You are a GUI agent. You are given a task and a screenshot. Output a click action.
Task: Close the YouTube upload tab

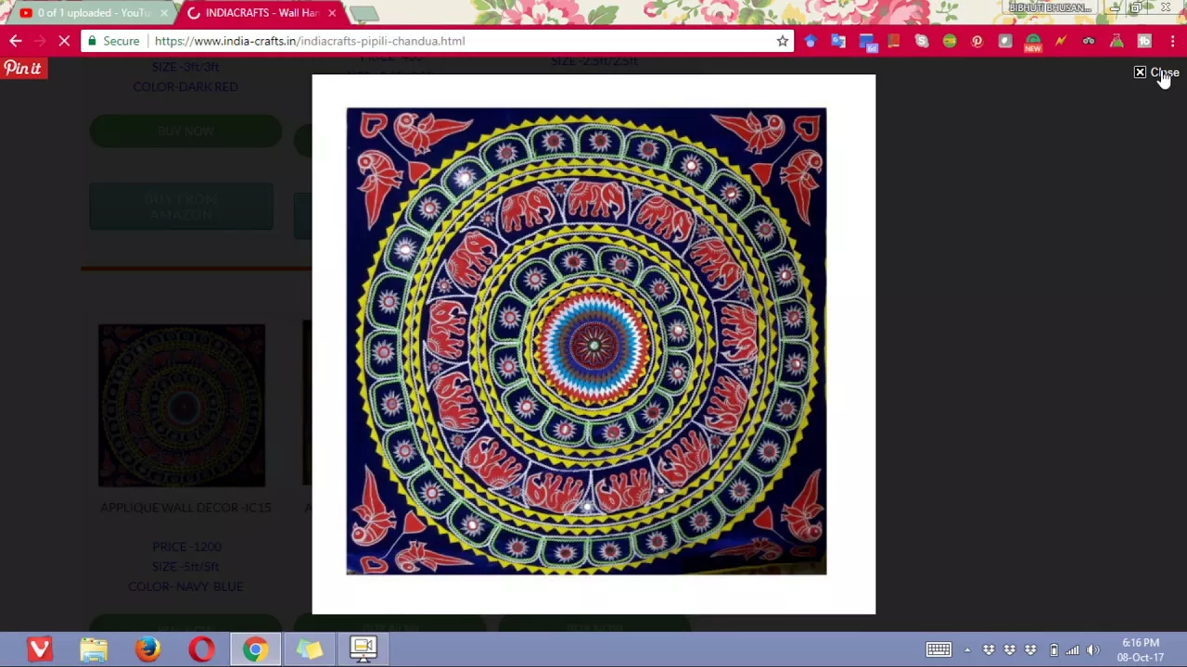(x=164, y=13)
